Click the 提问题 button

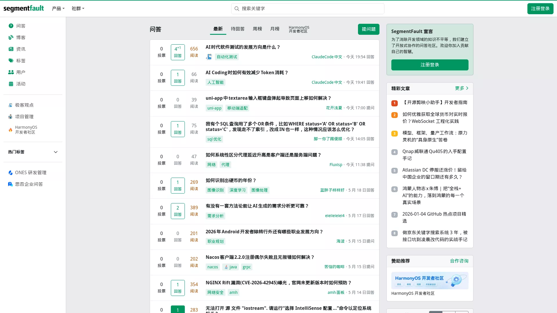click(x=368, y=29)
